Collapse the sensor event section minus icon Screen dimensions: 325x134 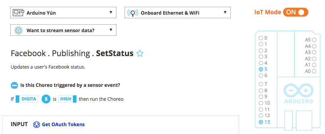tap(14, 85)
